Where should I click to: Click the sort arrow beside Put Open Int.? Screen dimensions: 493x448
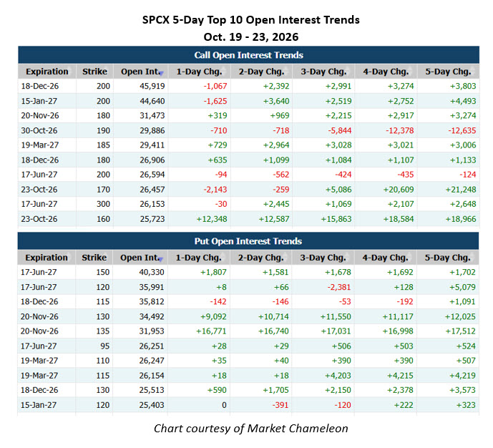tap(160, 260)
